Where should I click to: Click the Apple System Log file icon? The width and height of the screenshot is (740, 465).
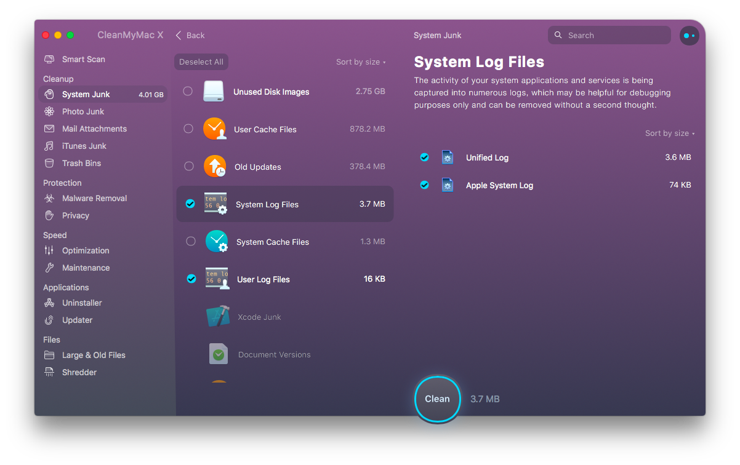coord(448,185)
